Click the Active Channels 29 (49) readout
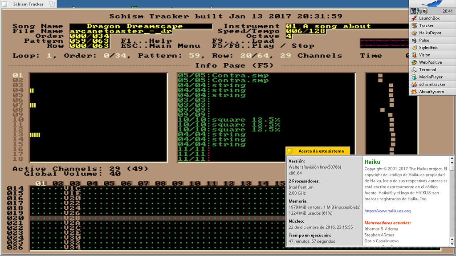This screenshot has width=456, height=256. [129, 169]
